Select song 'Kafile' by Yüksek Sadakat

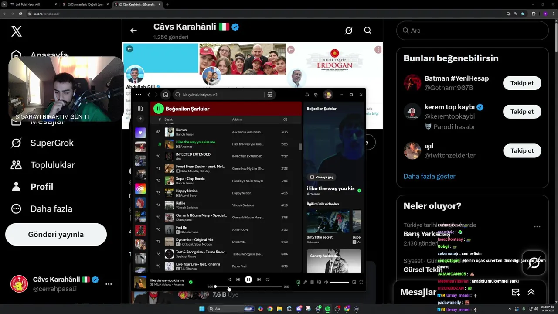click(x=226, y=205)
